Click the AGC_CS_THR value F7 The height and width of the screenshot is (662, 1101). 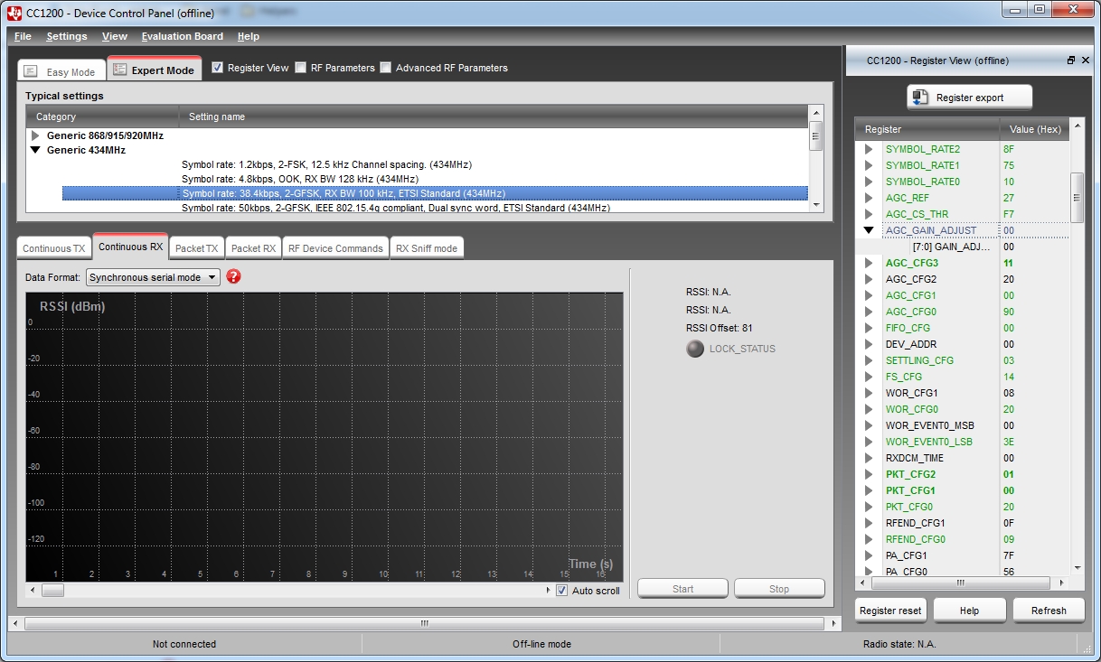pyautogui.click(x=1009, y=214)
